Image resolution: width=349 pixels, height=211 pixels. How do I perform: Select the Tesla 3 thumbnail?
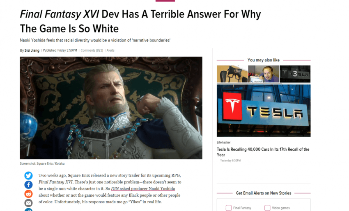click(295, 74)
